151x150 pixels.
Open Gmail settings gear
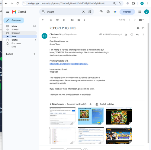108,12
